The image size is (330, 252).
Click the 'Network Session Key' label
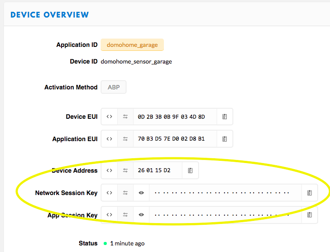pyautogui.click(x=66, y=193)
